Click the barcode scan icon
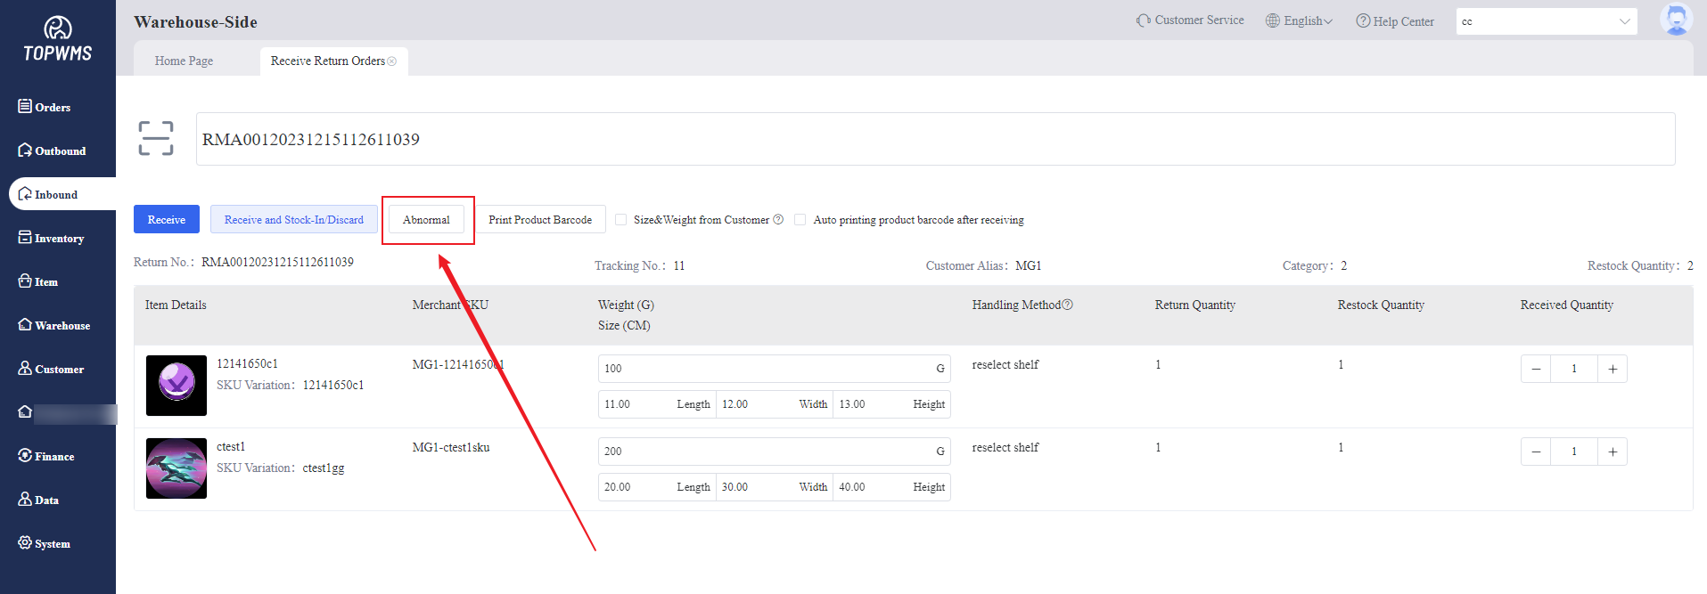This screenshot has height=594, width=1707. 156,139
